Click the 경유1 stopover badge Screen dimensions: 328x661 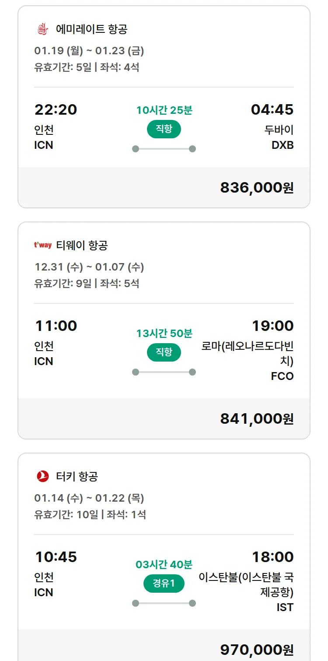click(164, 584)
